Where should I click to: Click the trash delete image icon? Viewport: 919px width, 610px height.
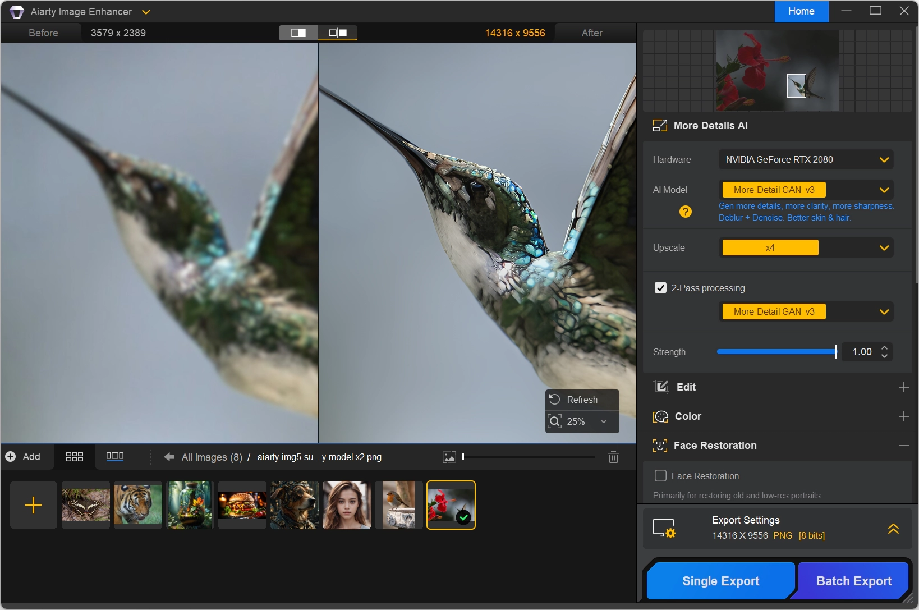[613, 457]
